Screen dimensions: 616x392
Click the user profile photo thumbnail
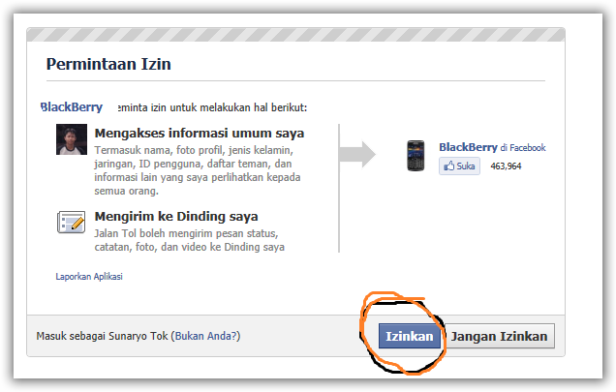(72, 139)
